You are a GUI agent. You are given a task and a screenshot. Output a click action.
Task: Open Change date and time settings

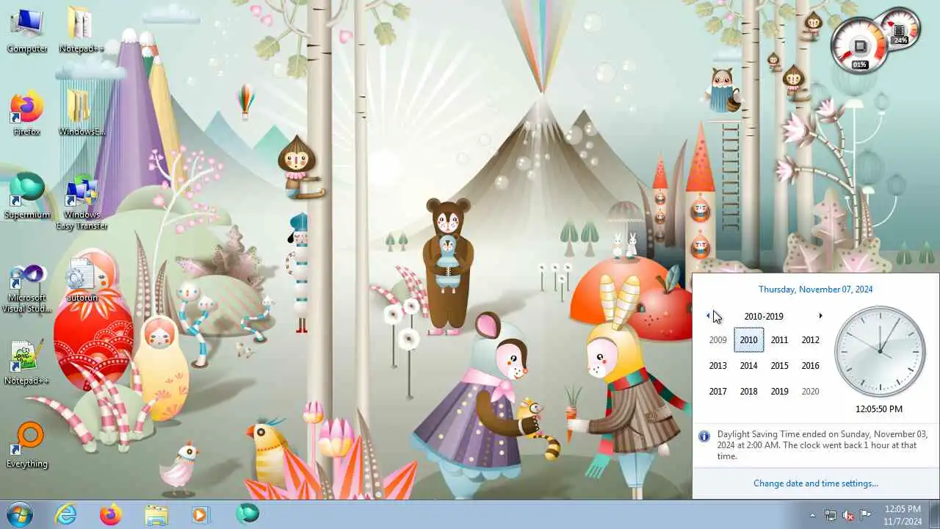click(x=815, y=483)
